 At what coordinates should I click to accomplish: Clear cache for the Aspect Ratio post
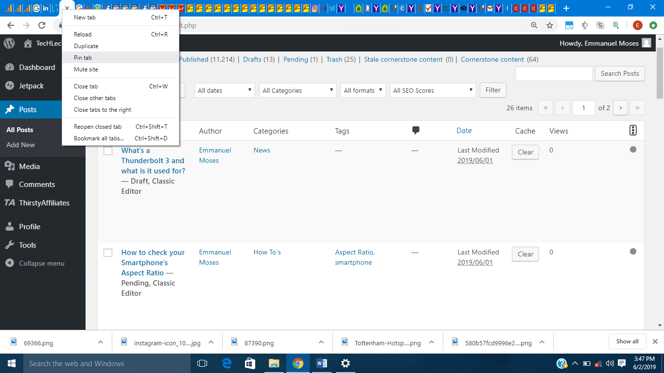point(525,254)
